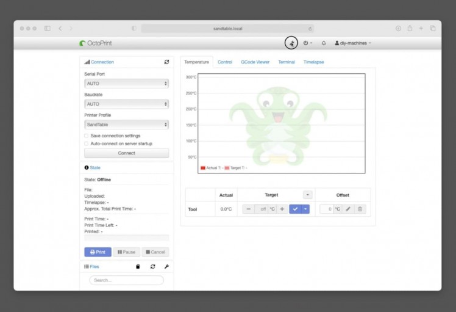Switch to the Control tab
Screen dimensions: 456x312
[225, 62]
